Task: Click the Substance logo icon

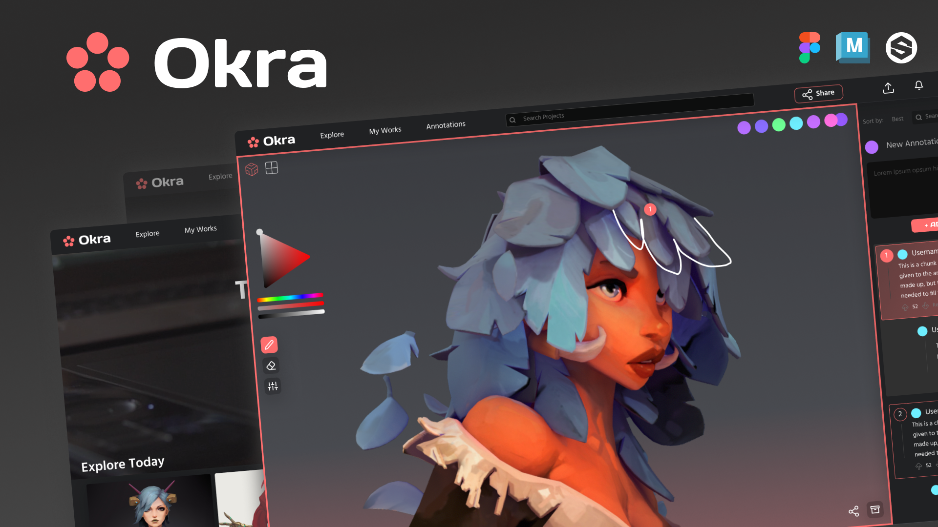Action: [x=901, y=48]
